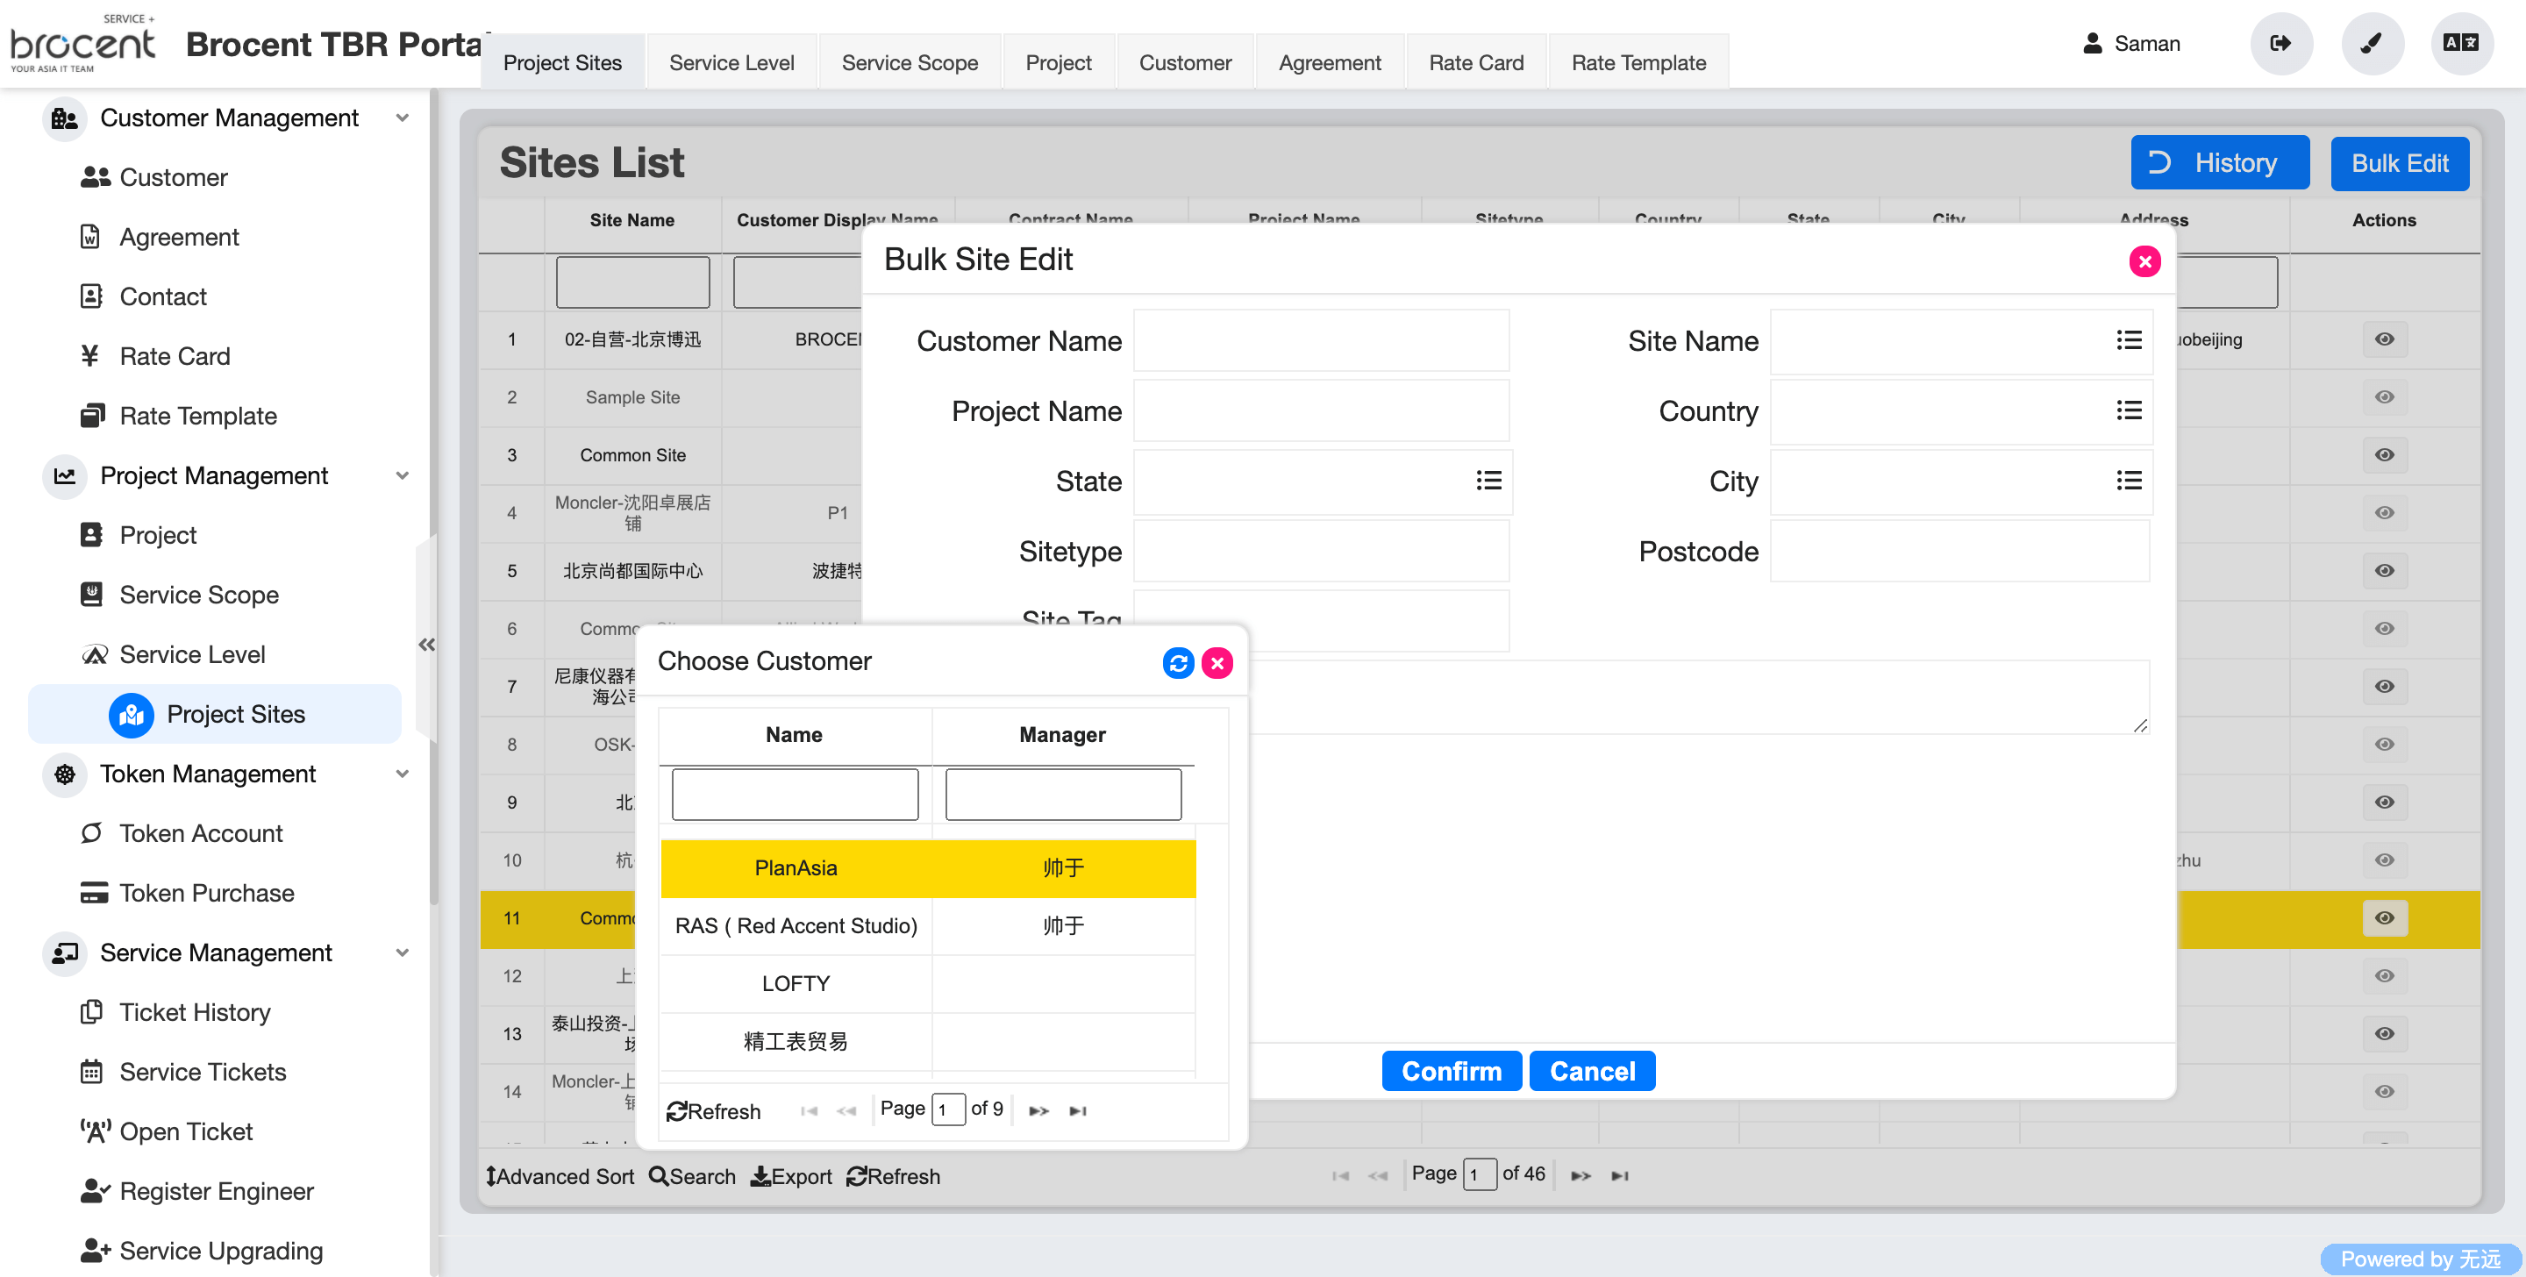The image size is (2526, 1277).
Task: Click next page arrow in customer pager
Action: [x=1038, y=1110]
